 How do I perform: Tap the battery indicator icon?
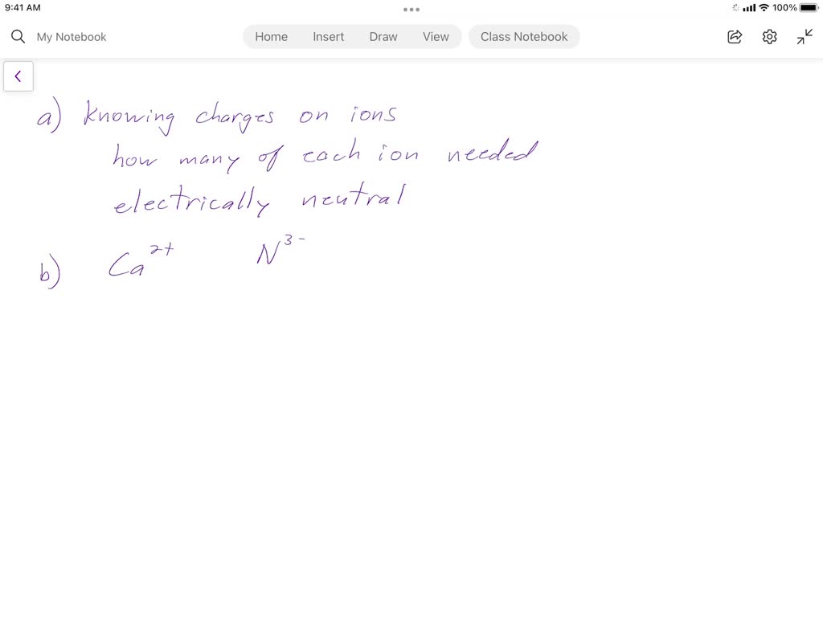pos(807,8)
